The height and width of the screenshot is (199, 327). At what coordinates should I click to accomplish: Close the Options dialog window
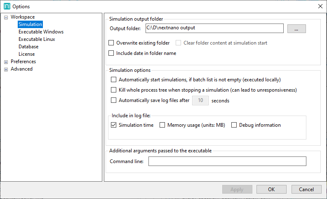320,6
